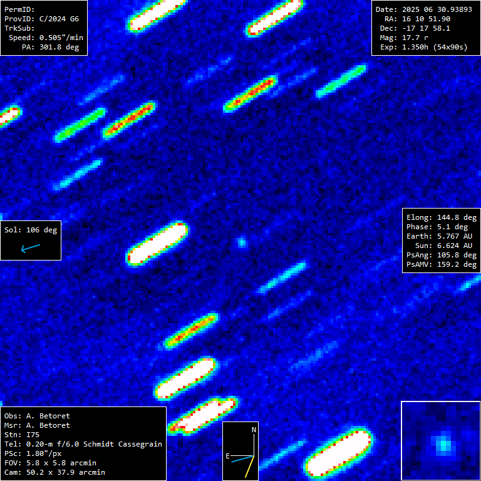Click the RA 16 10 51.90 value
The image size is (481, 481).
tap(426, 19)
